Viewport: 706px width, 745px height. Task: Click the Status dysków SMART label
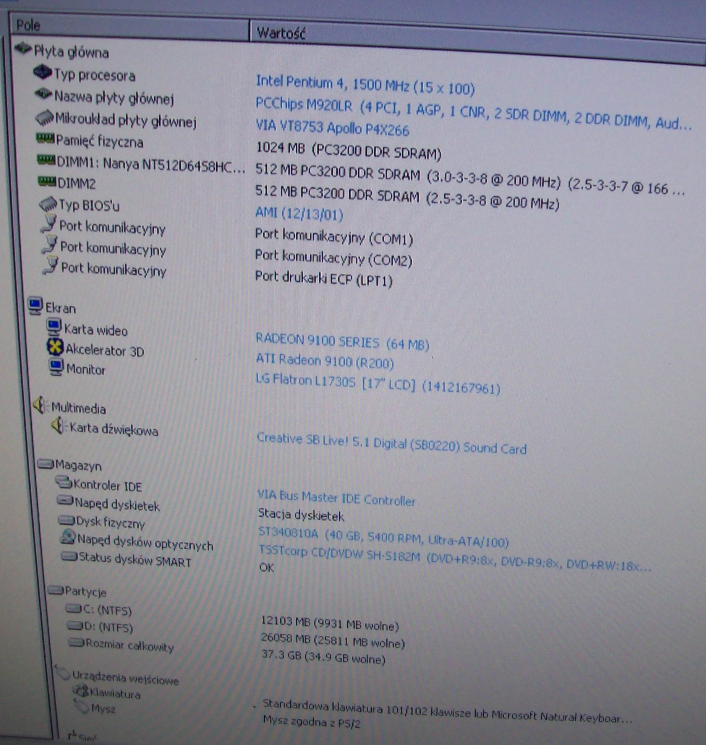[x=135, y=559]
